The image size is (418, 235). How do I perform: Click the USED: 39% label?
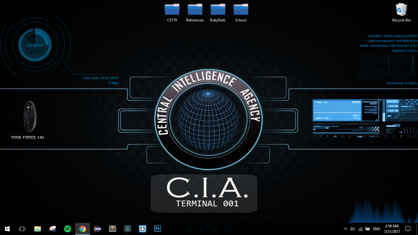322,118
